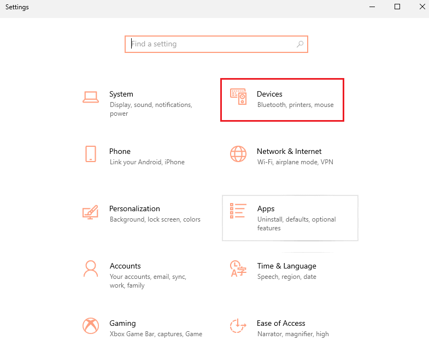Click the System laptop icon

click(91, 97)
